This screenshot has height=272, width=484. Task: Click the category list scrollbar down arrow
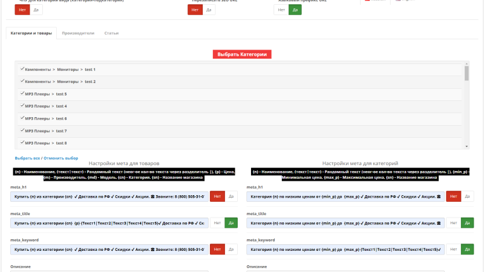(466, 146)
